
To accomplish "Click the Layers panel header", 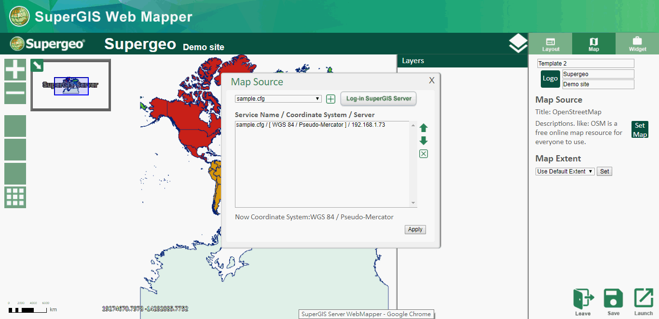I will [463, 61].
